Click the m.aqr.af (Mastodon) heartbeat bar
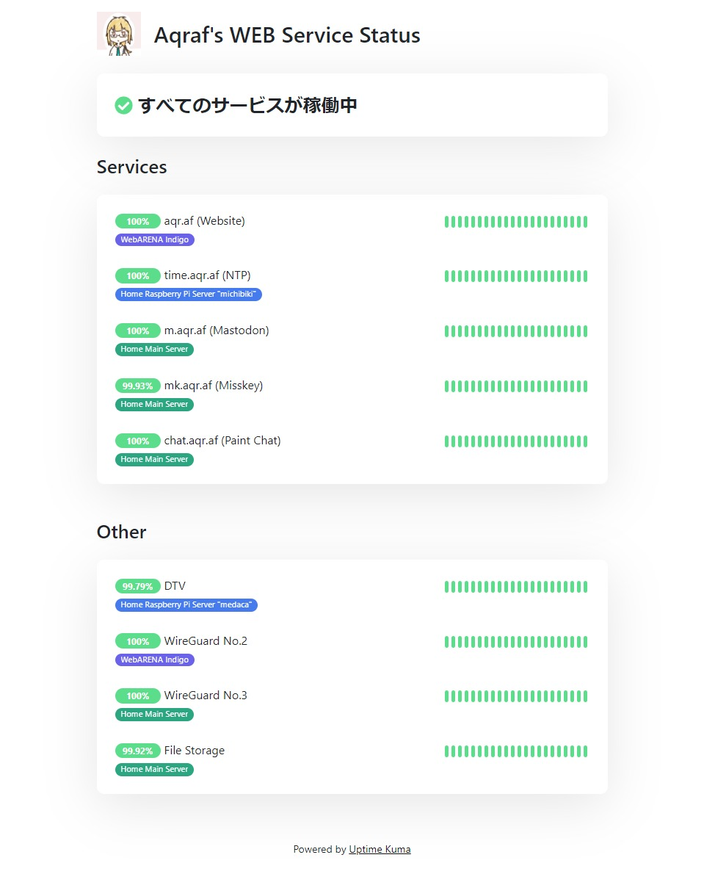Viewport: 704px width, 874px height. click(516, 331)
